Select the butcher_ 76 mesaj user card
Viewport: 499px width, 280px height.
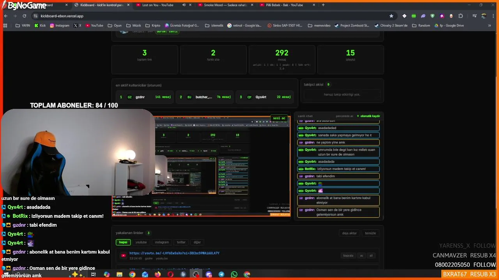pyautogui.click(x=205, y=97)
